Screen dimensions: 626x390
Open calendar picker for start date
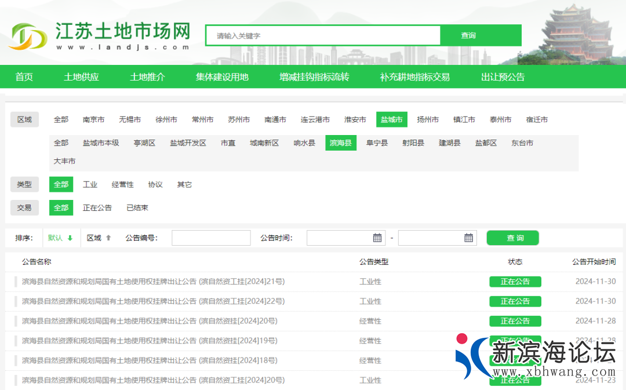377,238
